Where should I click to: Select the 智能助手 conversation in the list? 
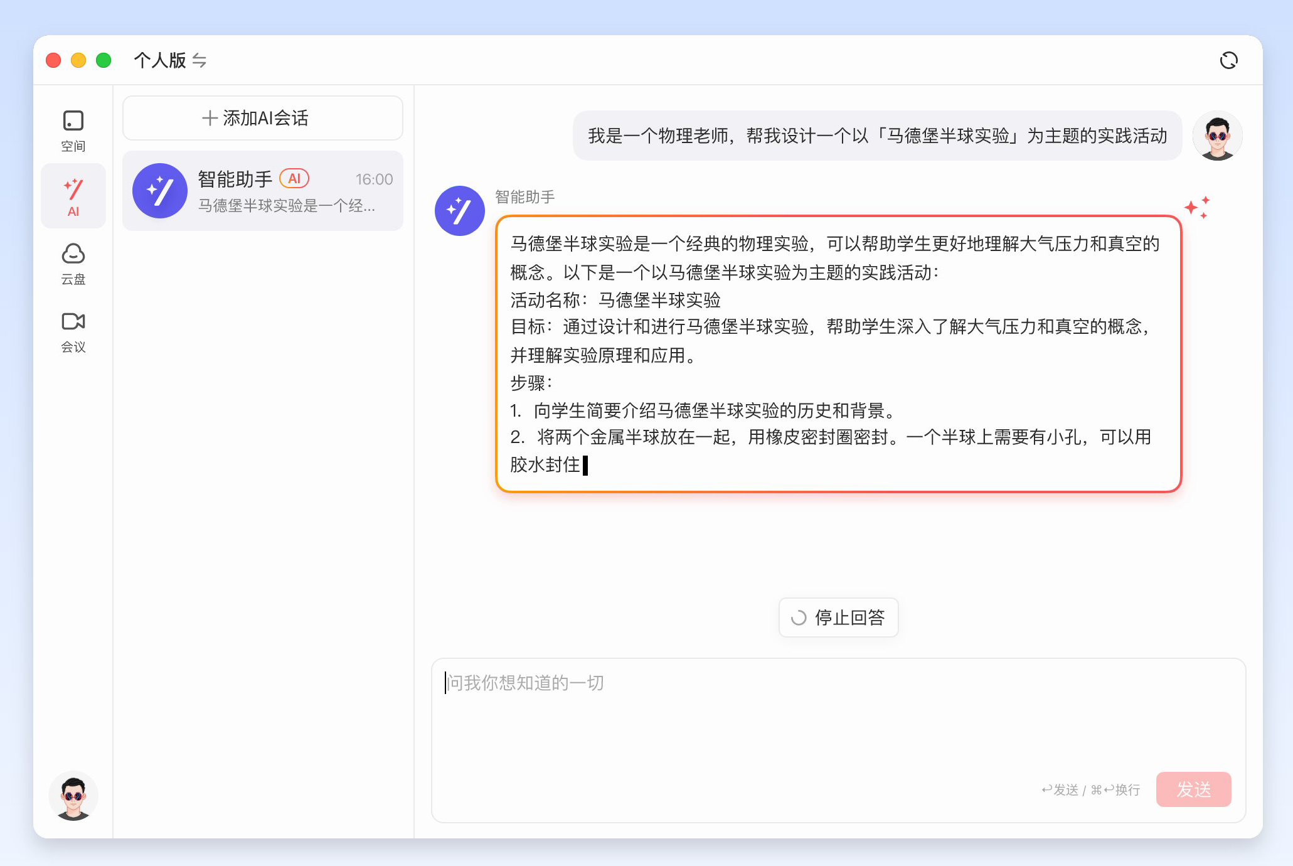click(x=262, y=191)
